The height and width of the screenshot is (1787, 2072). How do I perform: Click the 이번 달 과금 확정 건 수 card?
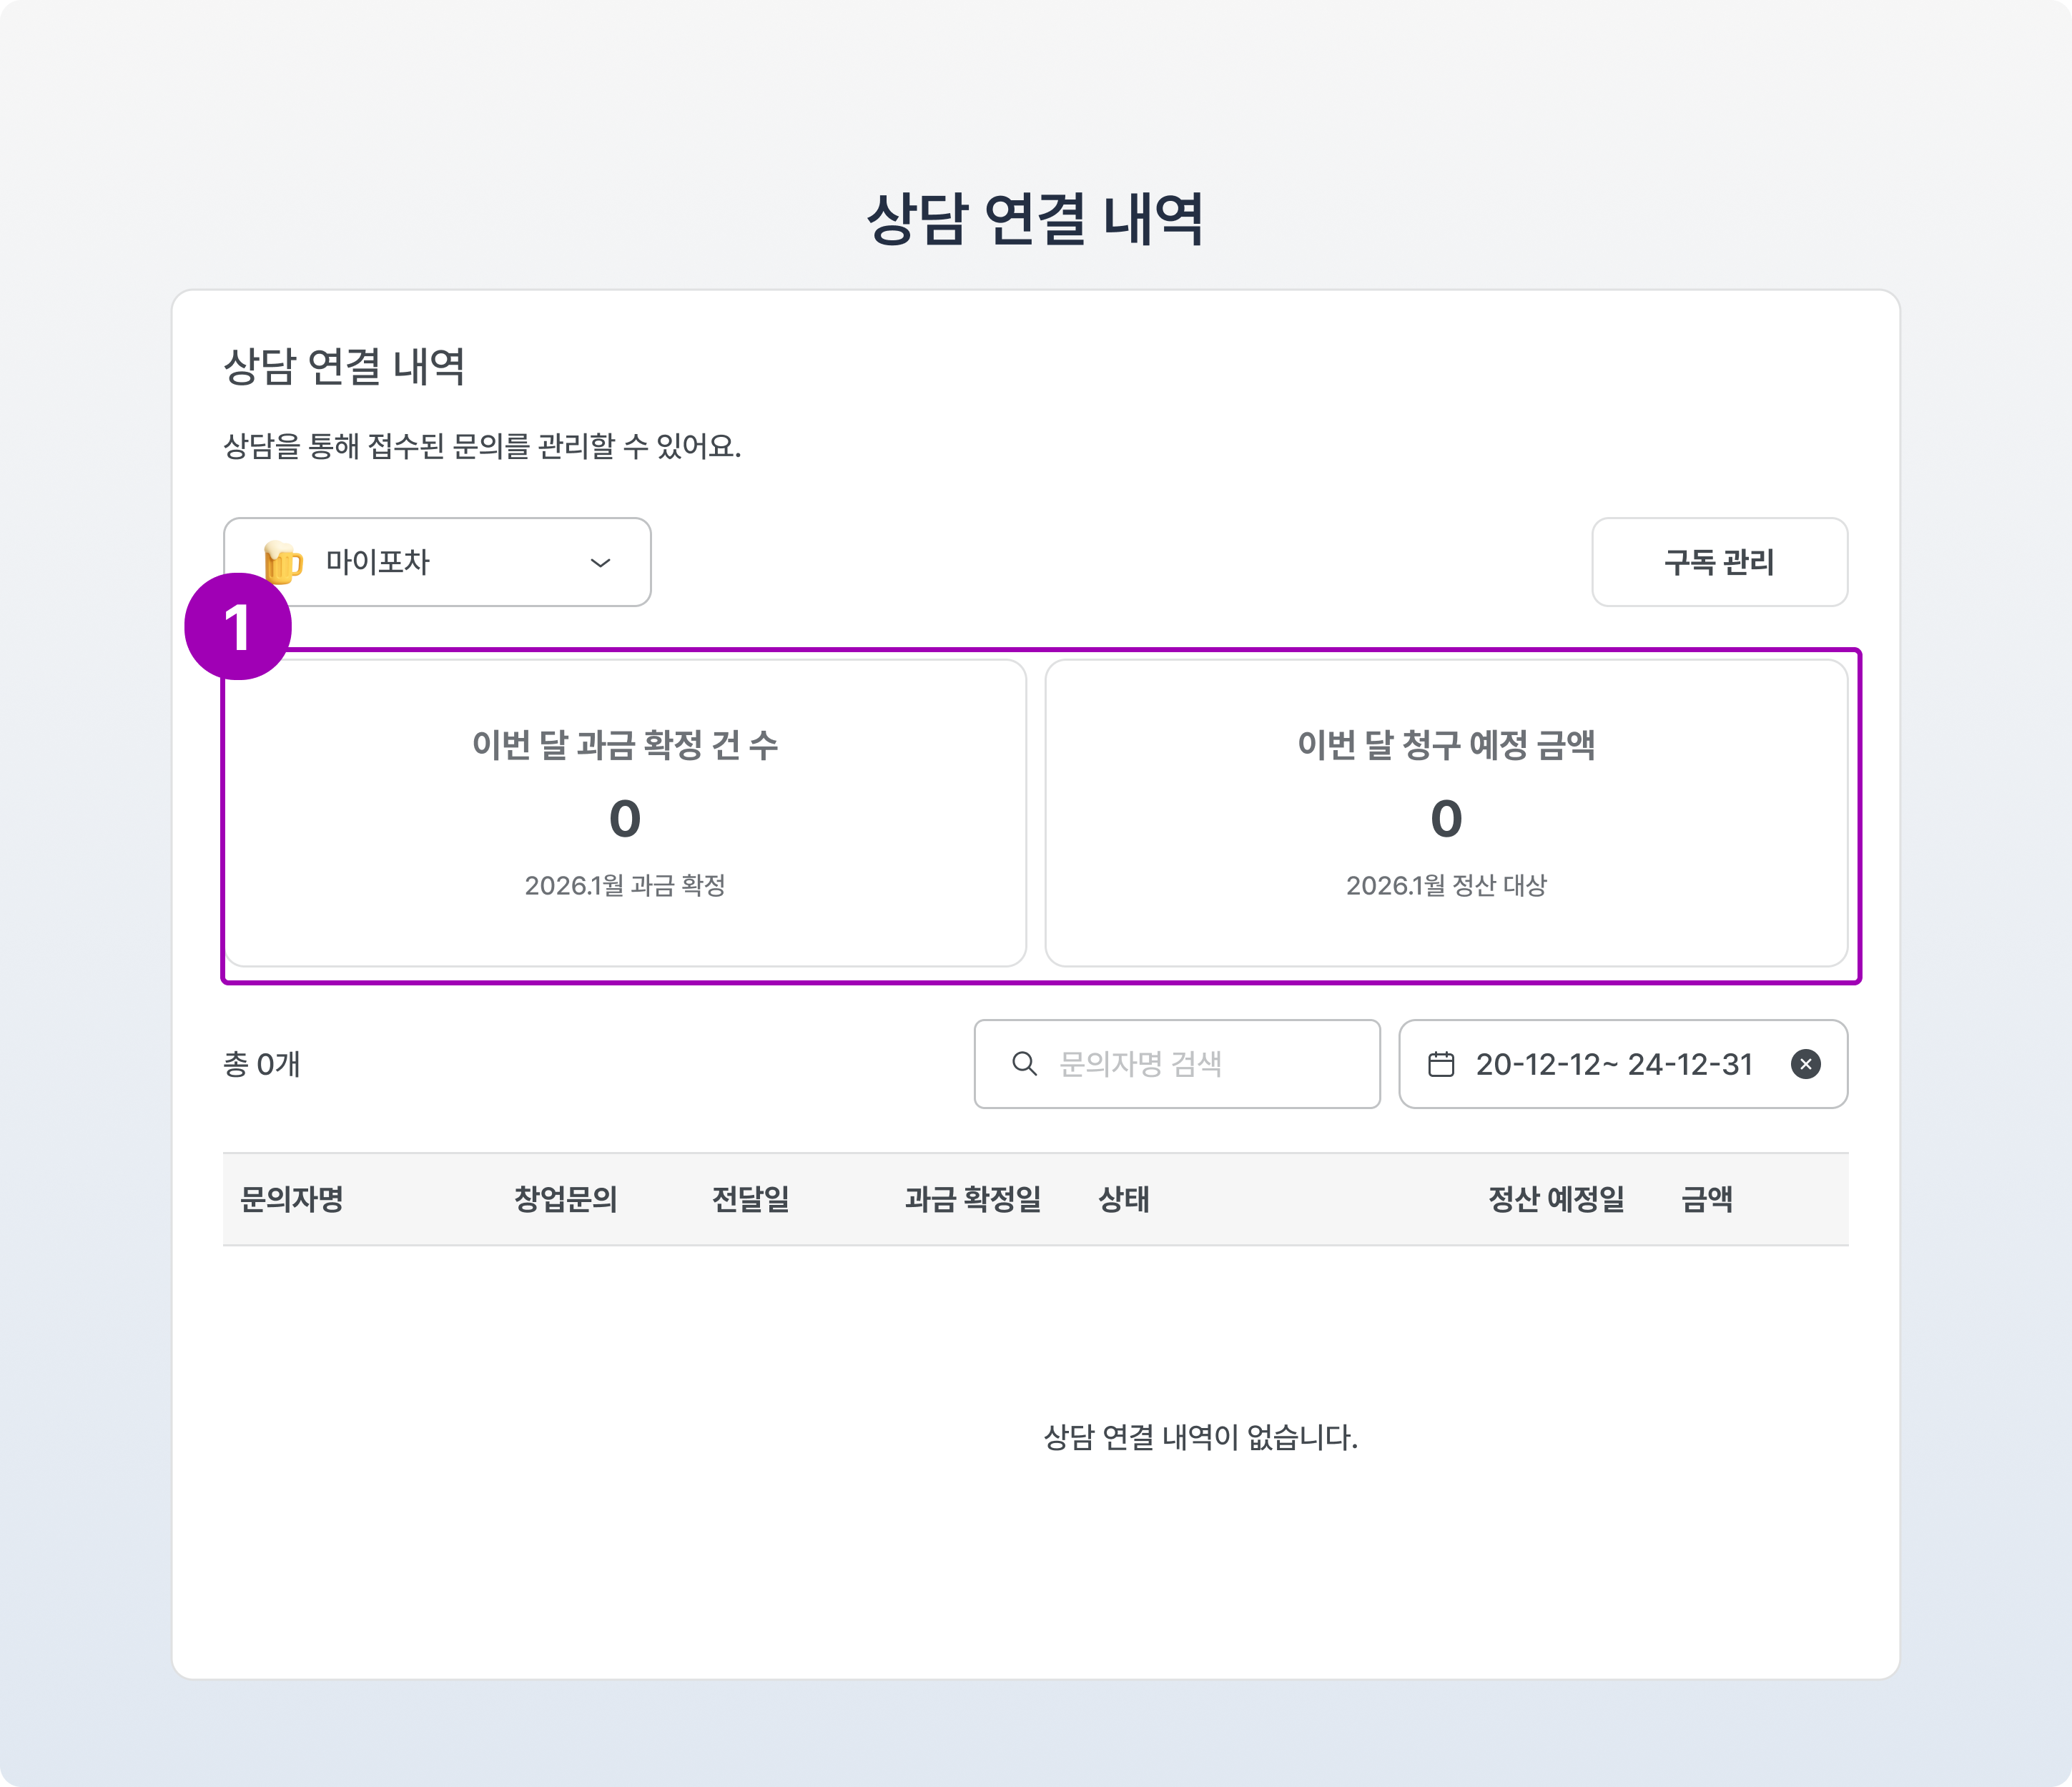(625, 812)
